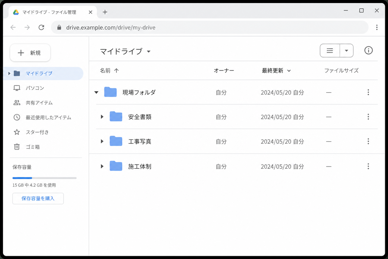Close the マイドライブ browser tab
This screenshot has height=259, width=388.
[x=90, y=12]
